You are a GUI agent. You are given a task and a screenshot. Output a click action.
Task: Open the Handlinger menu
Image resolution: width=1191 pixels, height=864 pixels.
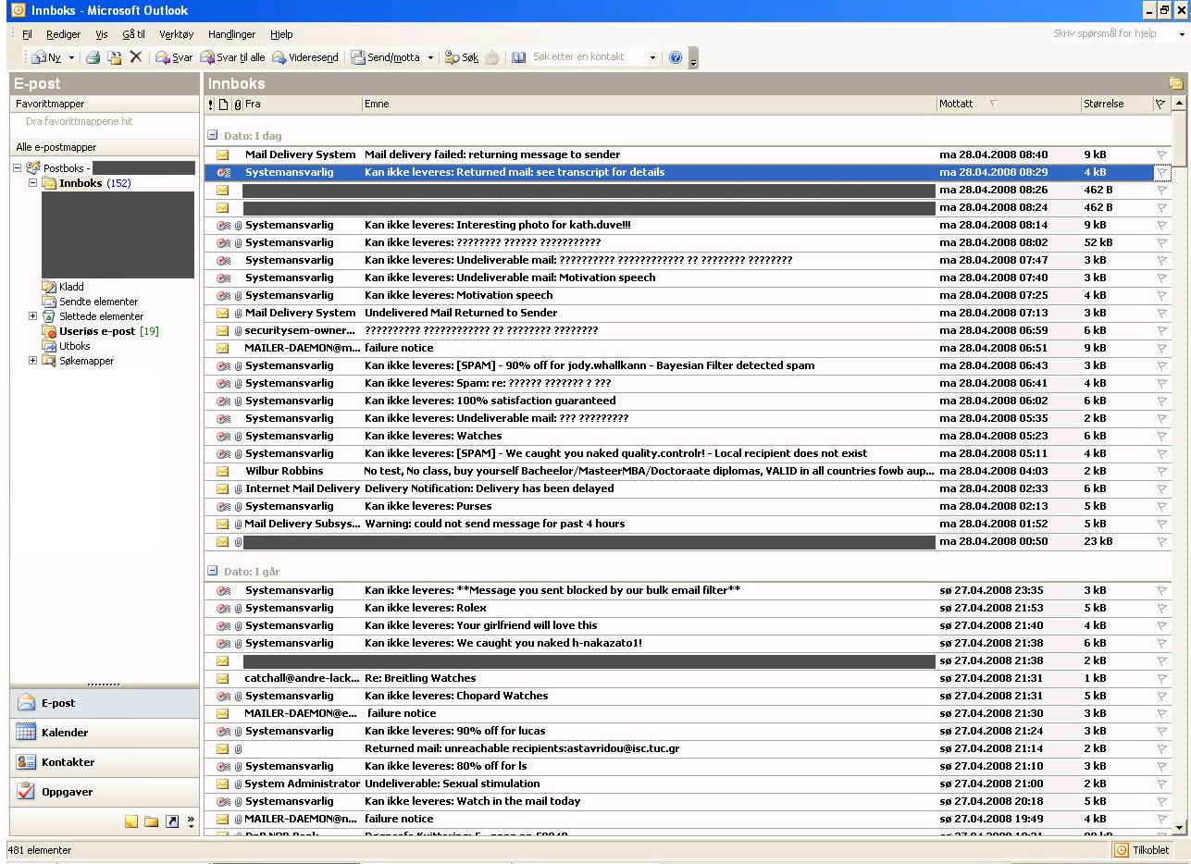coord(231,34)
